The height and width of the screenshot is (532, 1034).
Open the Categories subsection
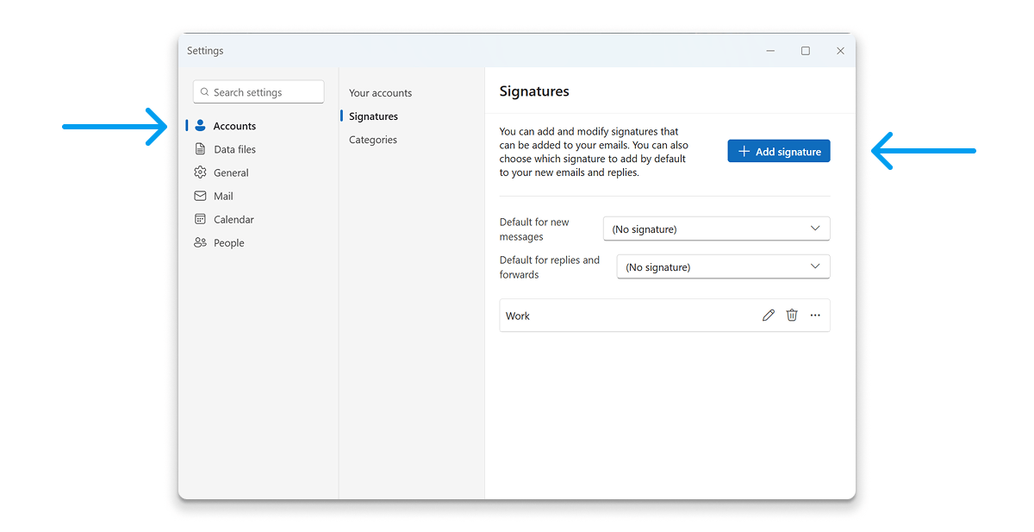pyautogui.click(x=373, y=140)
